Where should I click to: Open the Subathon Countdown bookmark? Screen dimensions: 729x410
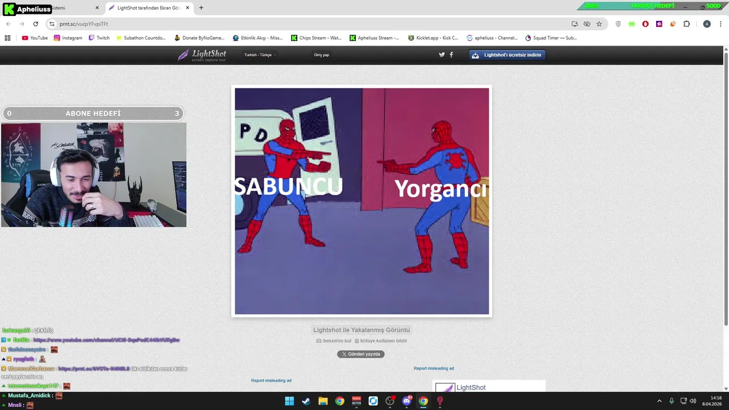141,38
